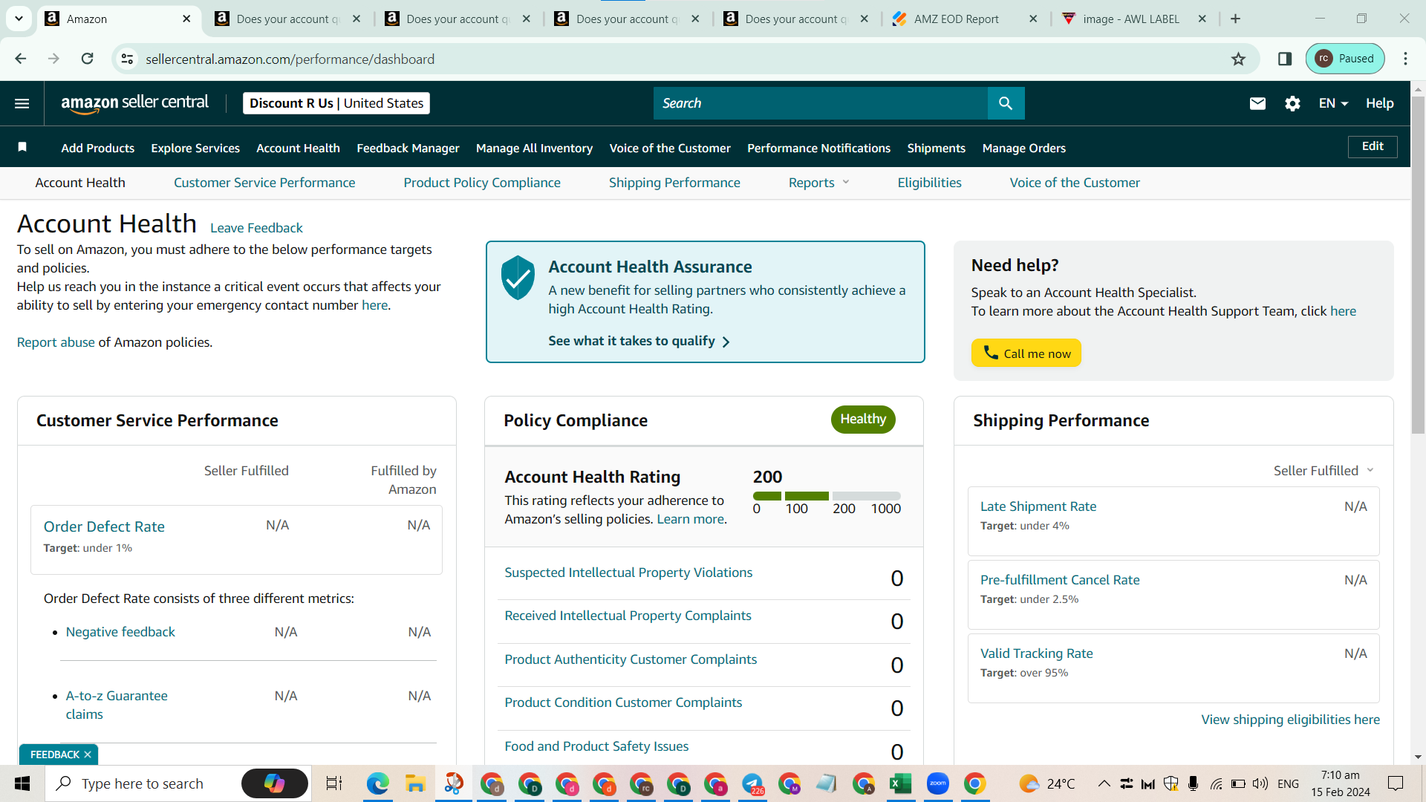
Task: Open Chrome side panel icon
Action: pyautogui.click(x=1285, y=59)
